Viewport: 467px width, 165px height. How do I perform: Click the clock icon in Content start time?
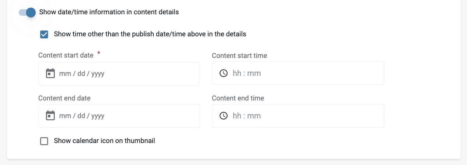pos(224,73)
